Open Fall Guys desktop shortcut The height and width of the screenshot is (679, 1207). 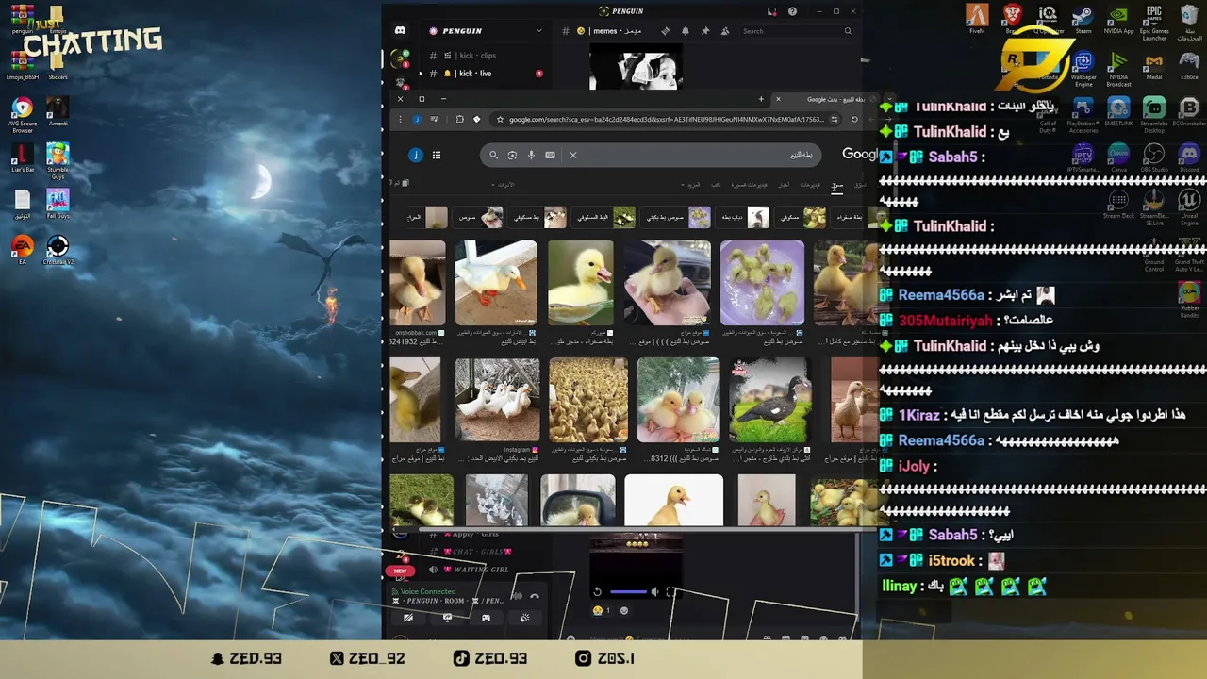58,205
